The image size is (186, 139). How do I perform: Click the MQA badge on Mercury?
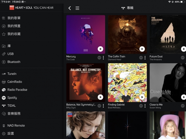[x=99, y=58]
